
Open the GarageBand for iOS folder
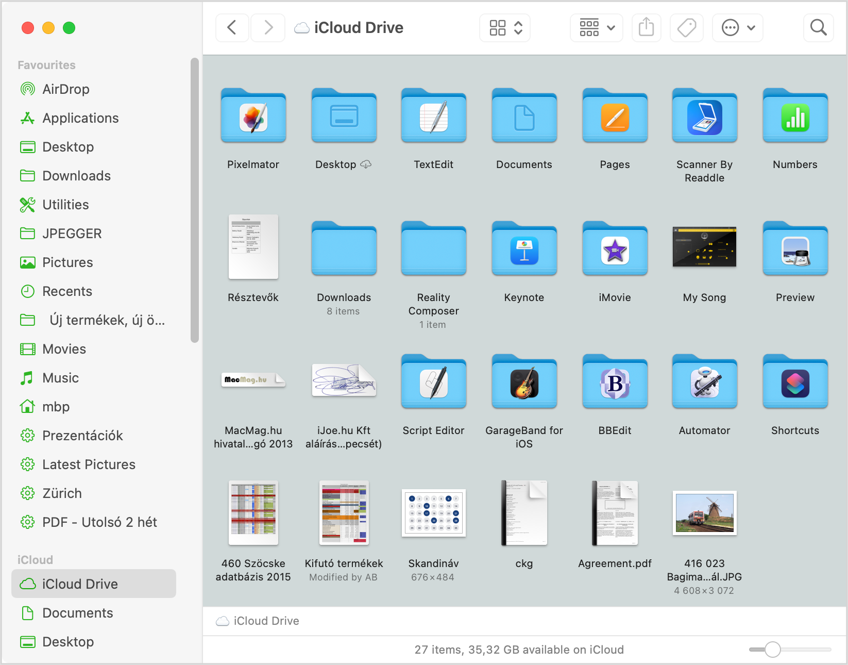[524, 381]
